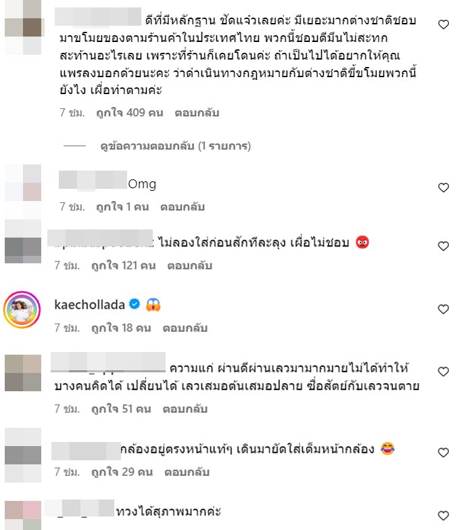Screen dimensions: 457x530
Task: View likes list 'ถูกใจ 51 คน'
Action: pos(121,409)
